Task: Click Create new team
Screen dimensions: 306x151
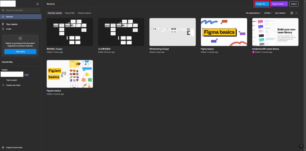Action: [13, 85]
